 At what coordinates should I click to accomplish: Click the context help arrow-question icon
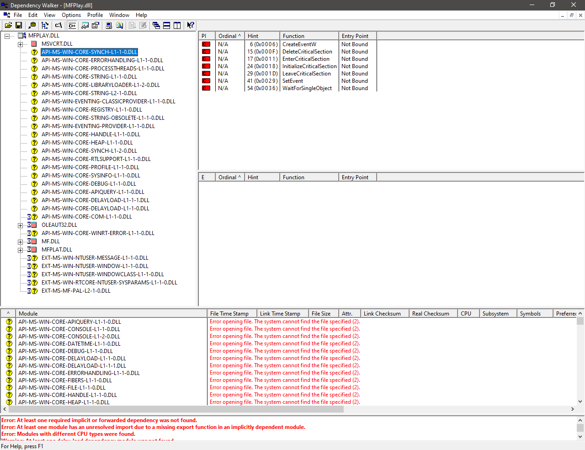click(191, 26)
